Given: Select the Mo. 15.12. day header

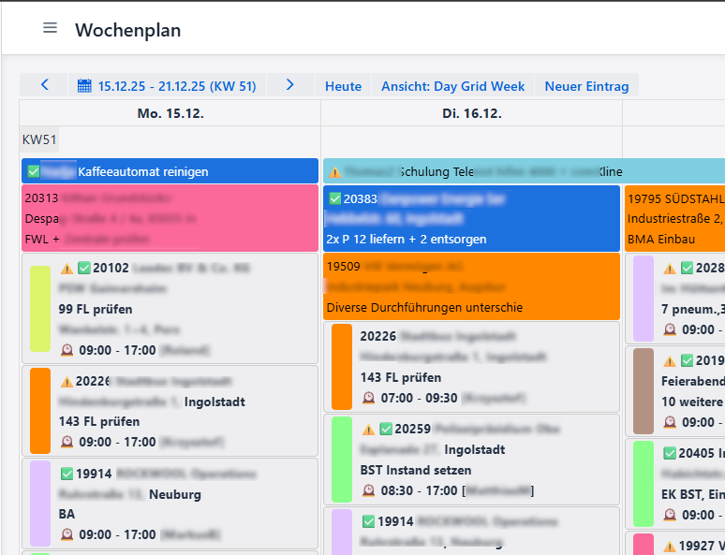Looking at the screenshot, I should point(170,113).
